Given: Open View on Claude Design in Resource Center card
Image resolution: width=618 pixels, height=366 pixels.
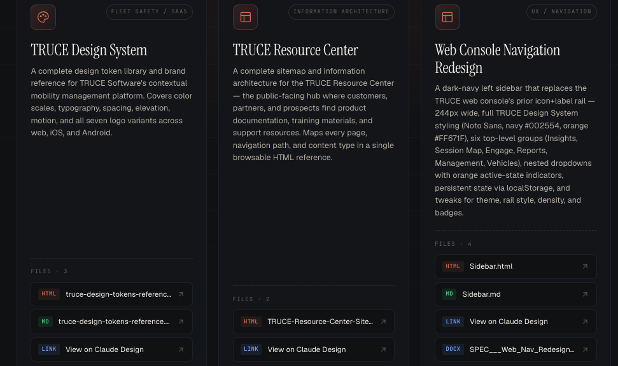Looking at the screenshot, I should [x=314, y=349].
